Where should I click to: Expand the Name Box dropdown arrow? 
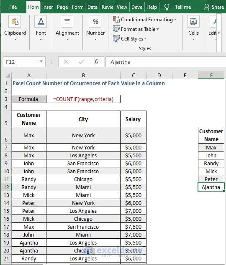tap(41, 61)
